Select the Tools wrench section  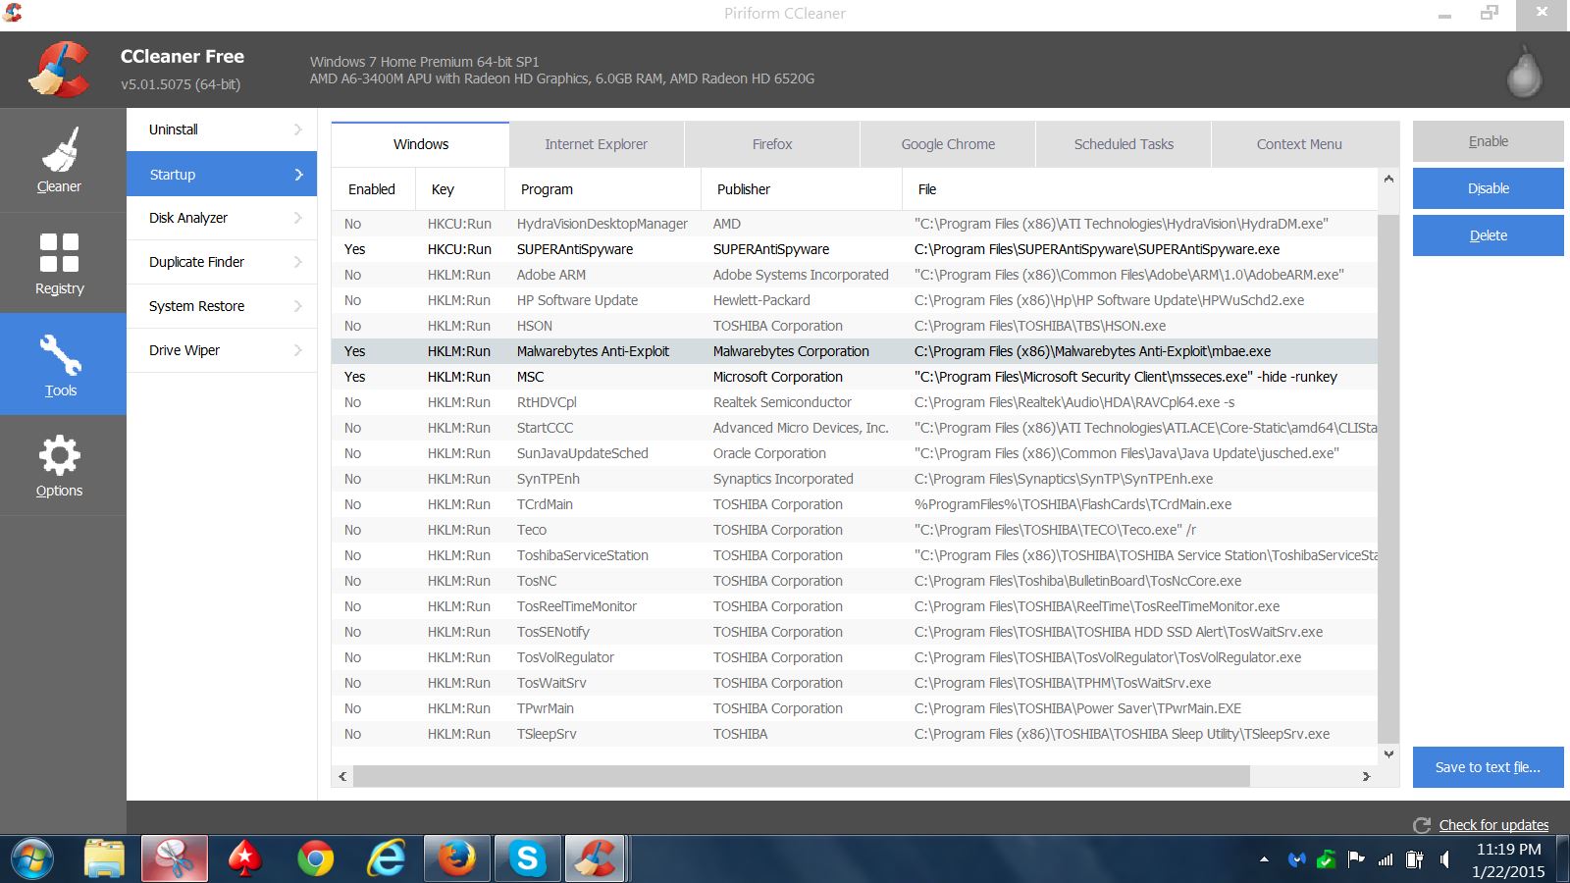tap(63, 364)
